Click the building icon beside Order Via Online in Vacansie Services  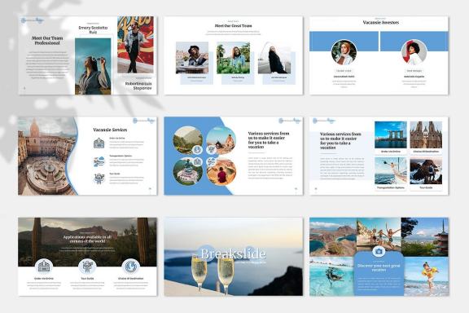click(x=99, y=143)
